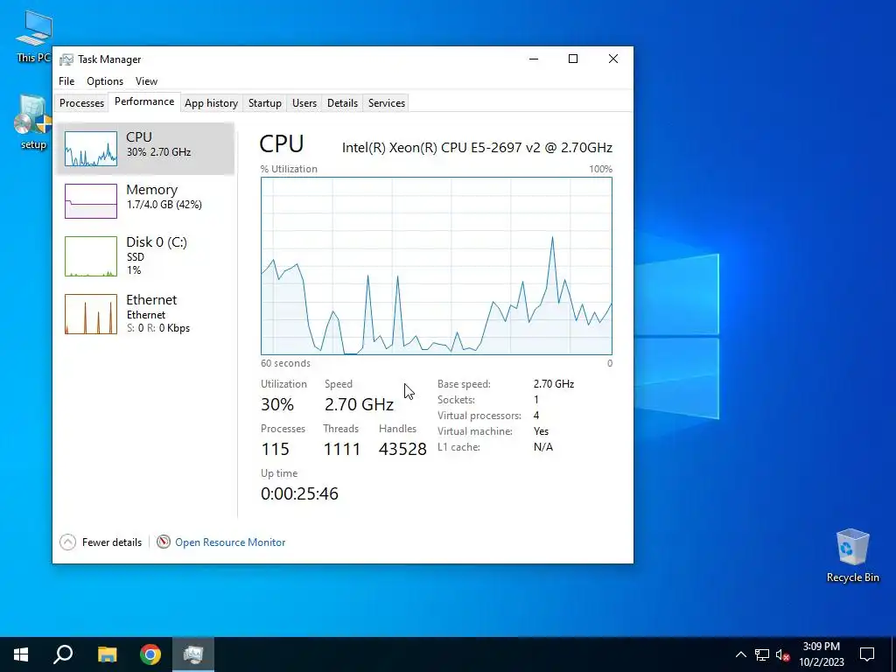Viewport: 896px width, 672px height.
Task: Select the CPU mini graph thumbnail
Action: pos(91,149)
